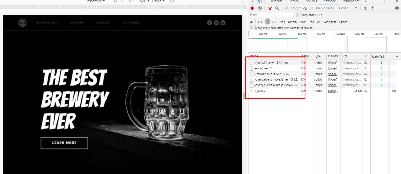Click the LEARN MORE button
401x174 pixels.
click(64, 143)
